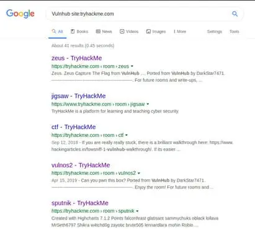Open search Settings
Image resolution: width=255 pixels, height=230 pixels.
215,32
